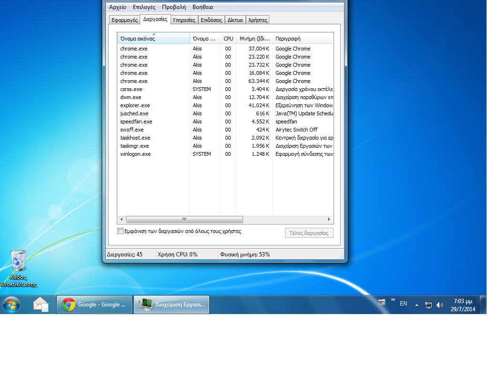Switch to the Επιδόσεις tab
This screenshot has width=488, height=366.
coord(211,20)
